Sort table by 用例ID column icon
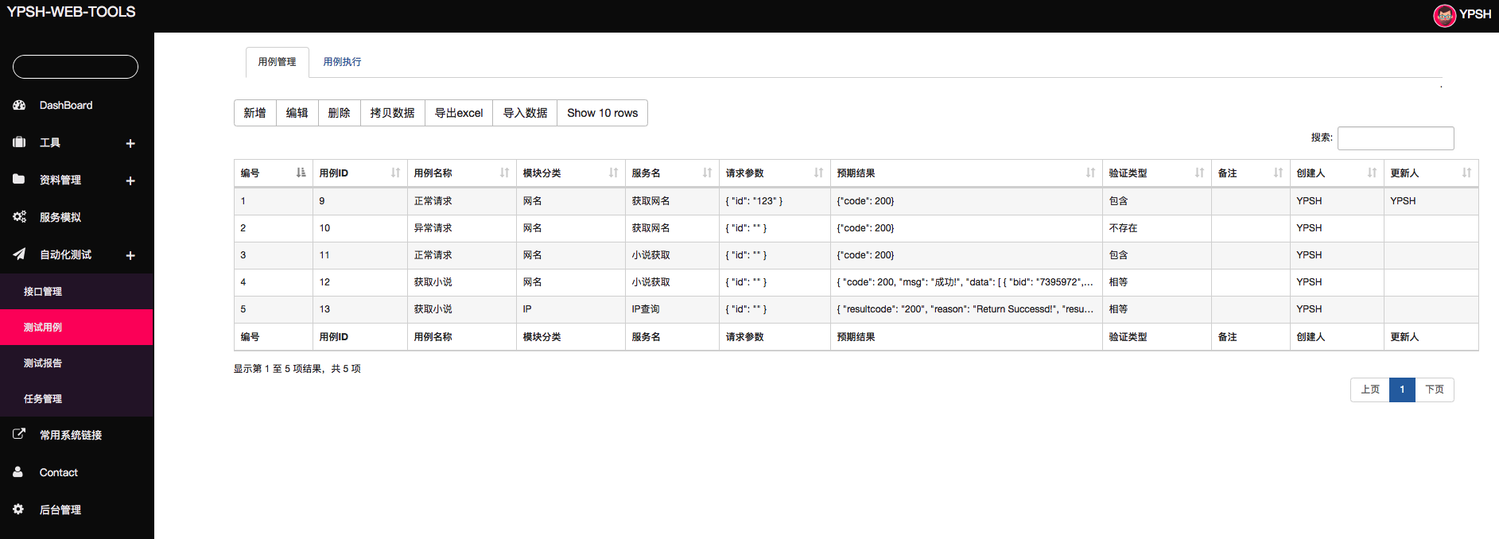This screenshot has height=539, width=1499. [x=395, y=173]
